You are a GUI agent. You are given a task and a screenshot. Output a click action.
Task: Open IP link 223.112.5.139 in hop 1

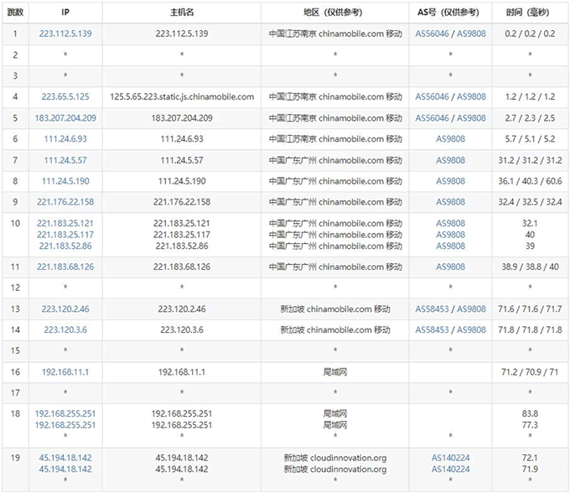65,34
